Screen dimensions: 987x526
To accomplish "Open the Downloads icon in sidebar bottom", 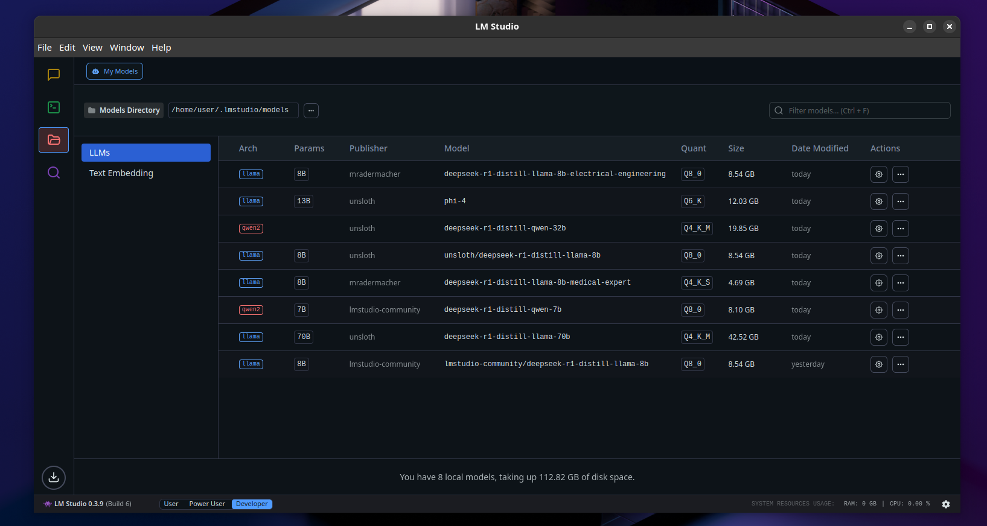I will (x=54, y=478).
